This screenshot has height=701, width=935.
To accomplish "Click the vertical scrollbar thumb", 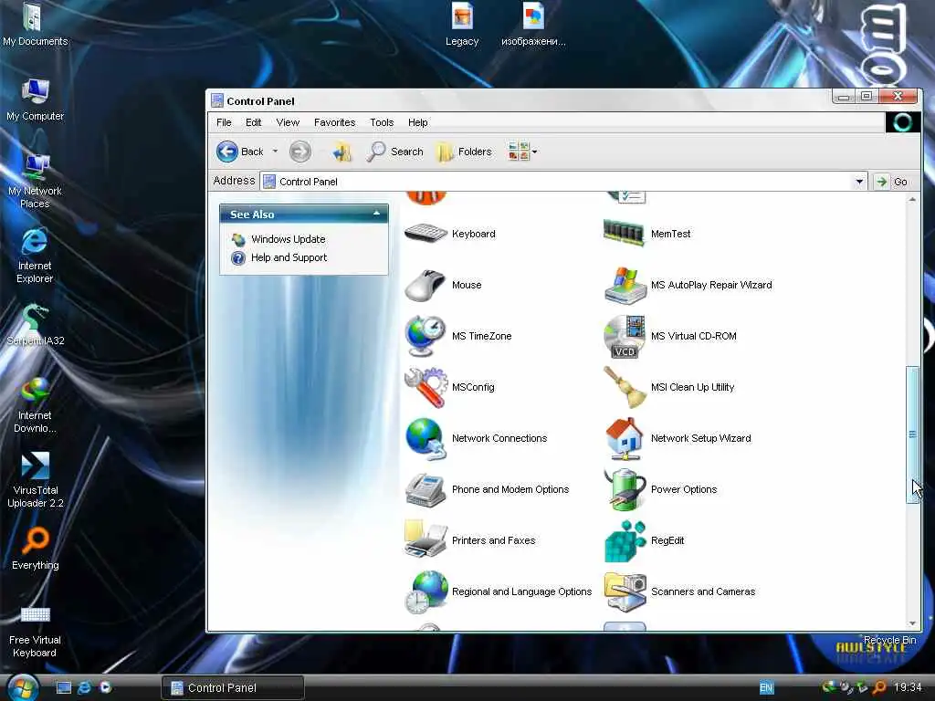I will [912, 434].
